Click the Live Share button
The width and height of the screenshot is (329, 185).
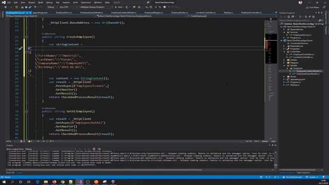click(312, 7)
